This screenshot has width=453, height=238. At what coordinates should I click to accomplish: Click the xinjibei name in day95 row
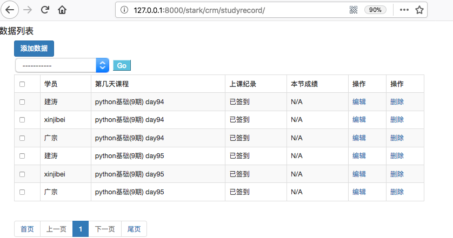[x=55, y=174]
